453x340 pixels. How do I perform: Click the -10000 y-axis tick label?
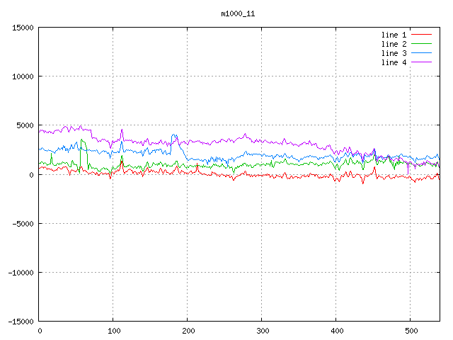21,272
